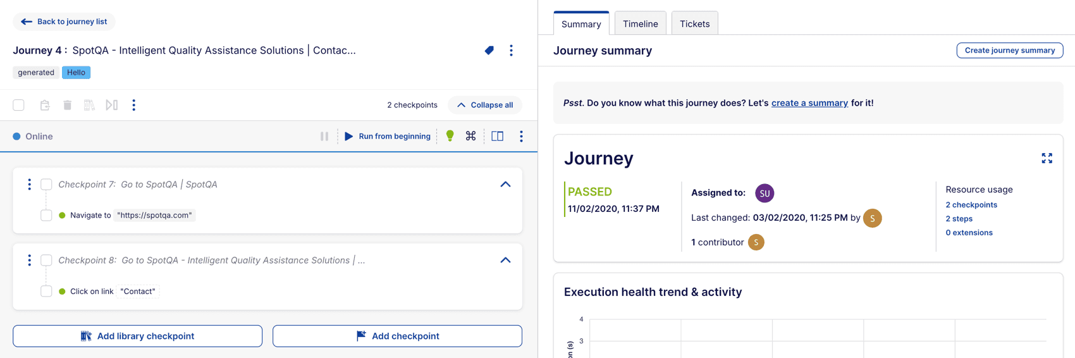
Task: Toggle the split panel layout icon
Action: coord(498,136)
